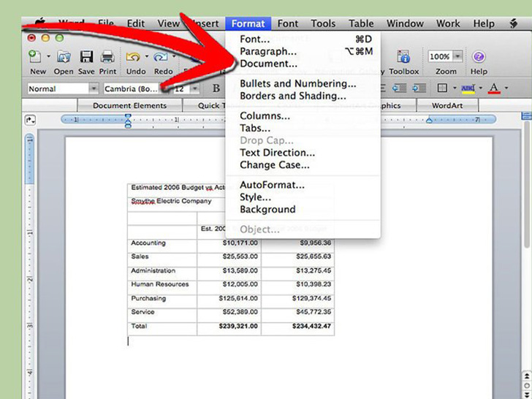Image resolution: width=532 pixels, height=399 pixels.
Task: Choose Background from Format menu
Action: click(x=303, y=209)
